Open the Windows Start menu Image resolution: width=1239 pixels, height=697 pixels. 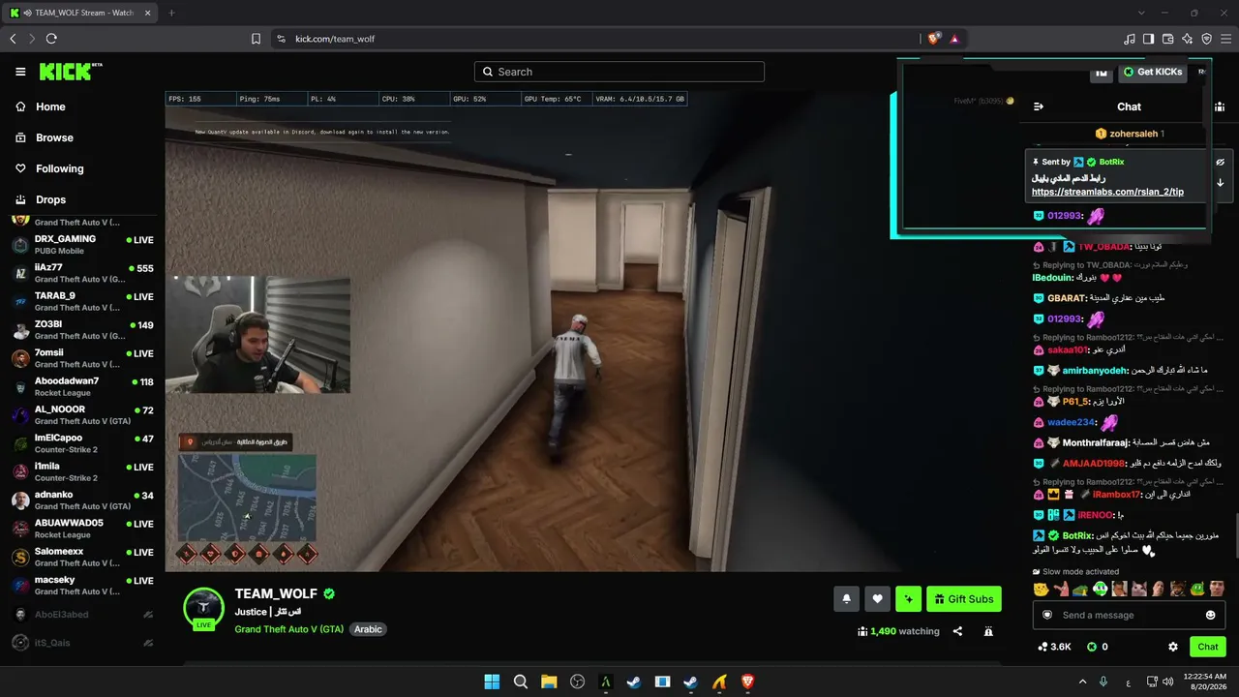(492, 682)
